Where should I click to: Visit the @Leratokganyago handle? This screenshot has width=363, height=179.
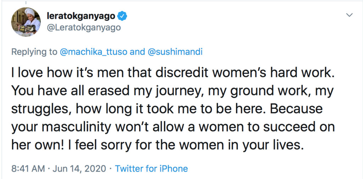pos(84,28)
